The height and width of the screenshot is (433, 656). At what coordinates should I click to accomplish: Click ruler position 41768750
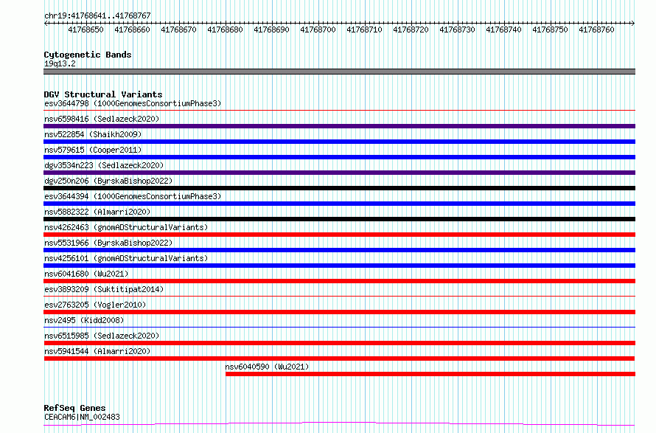[550, 30]
